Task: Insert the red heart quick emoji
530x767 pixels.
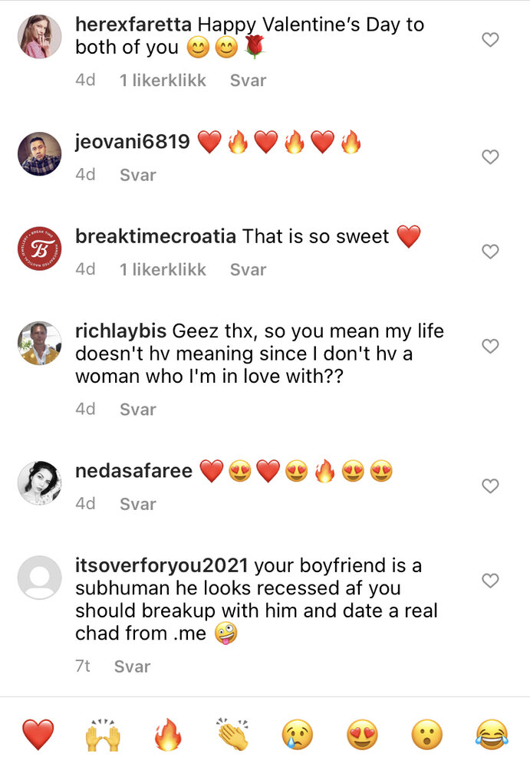Action: click(38, 734)
